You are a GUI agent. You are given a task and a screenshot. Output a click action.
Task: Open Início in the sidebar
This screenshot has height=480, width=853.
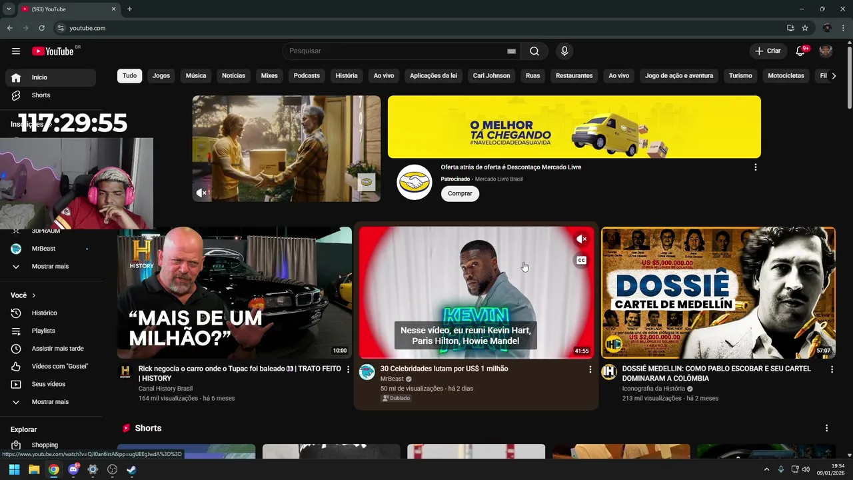point(51,77)
